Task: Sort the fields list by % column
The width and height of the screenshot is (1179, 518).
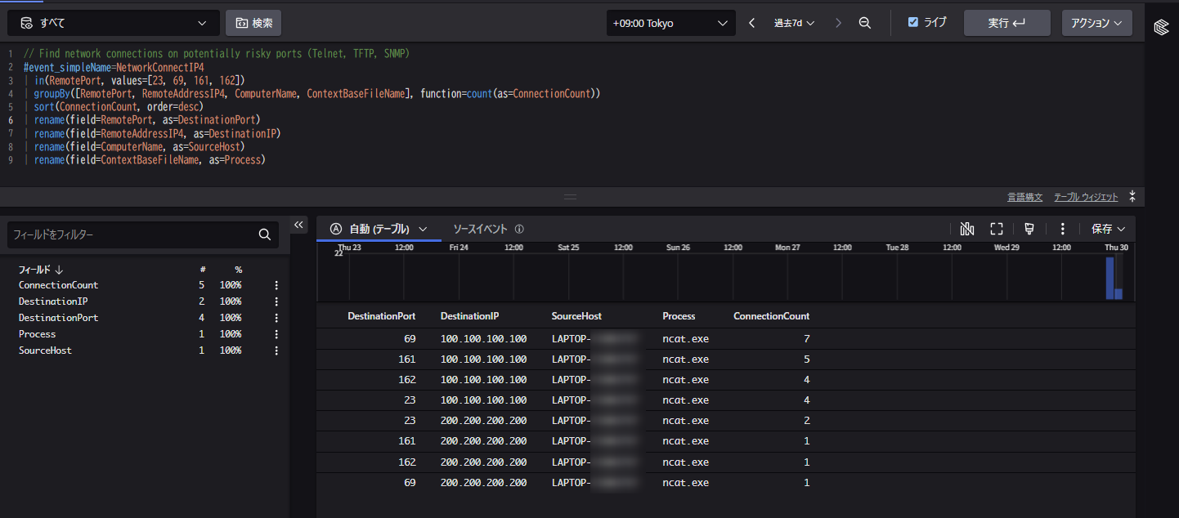Action: 238,269
